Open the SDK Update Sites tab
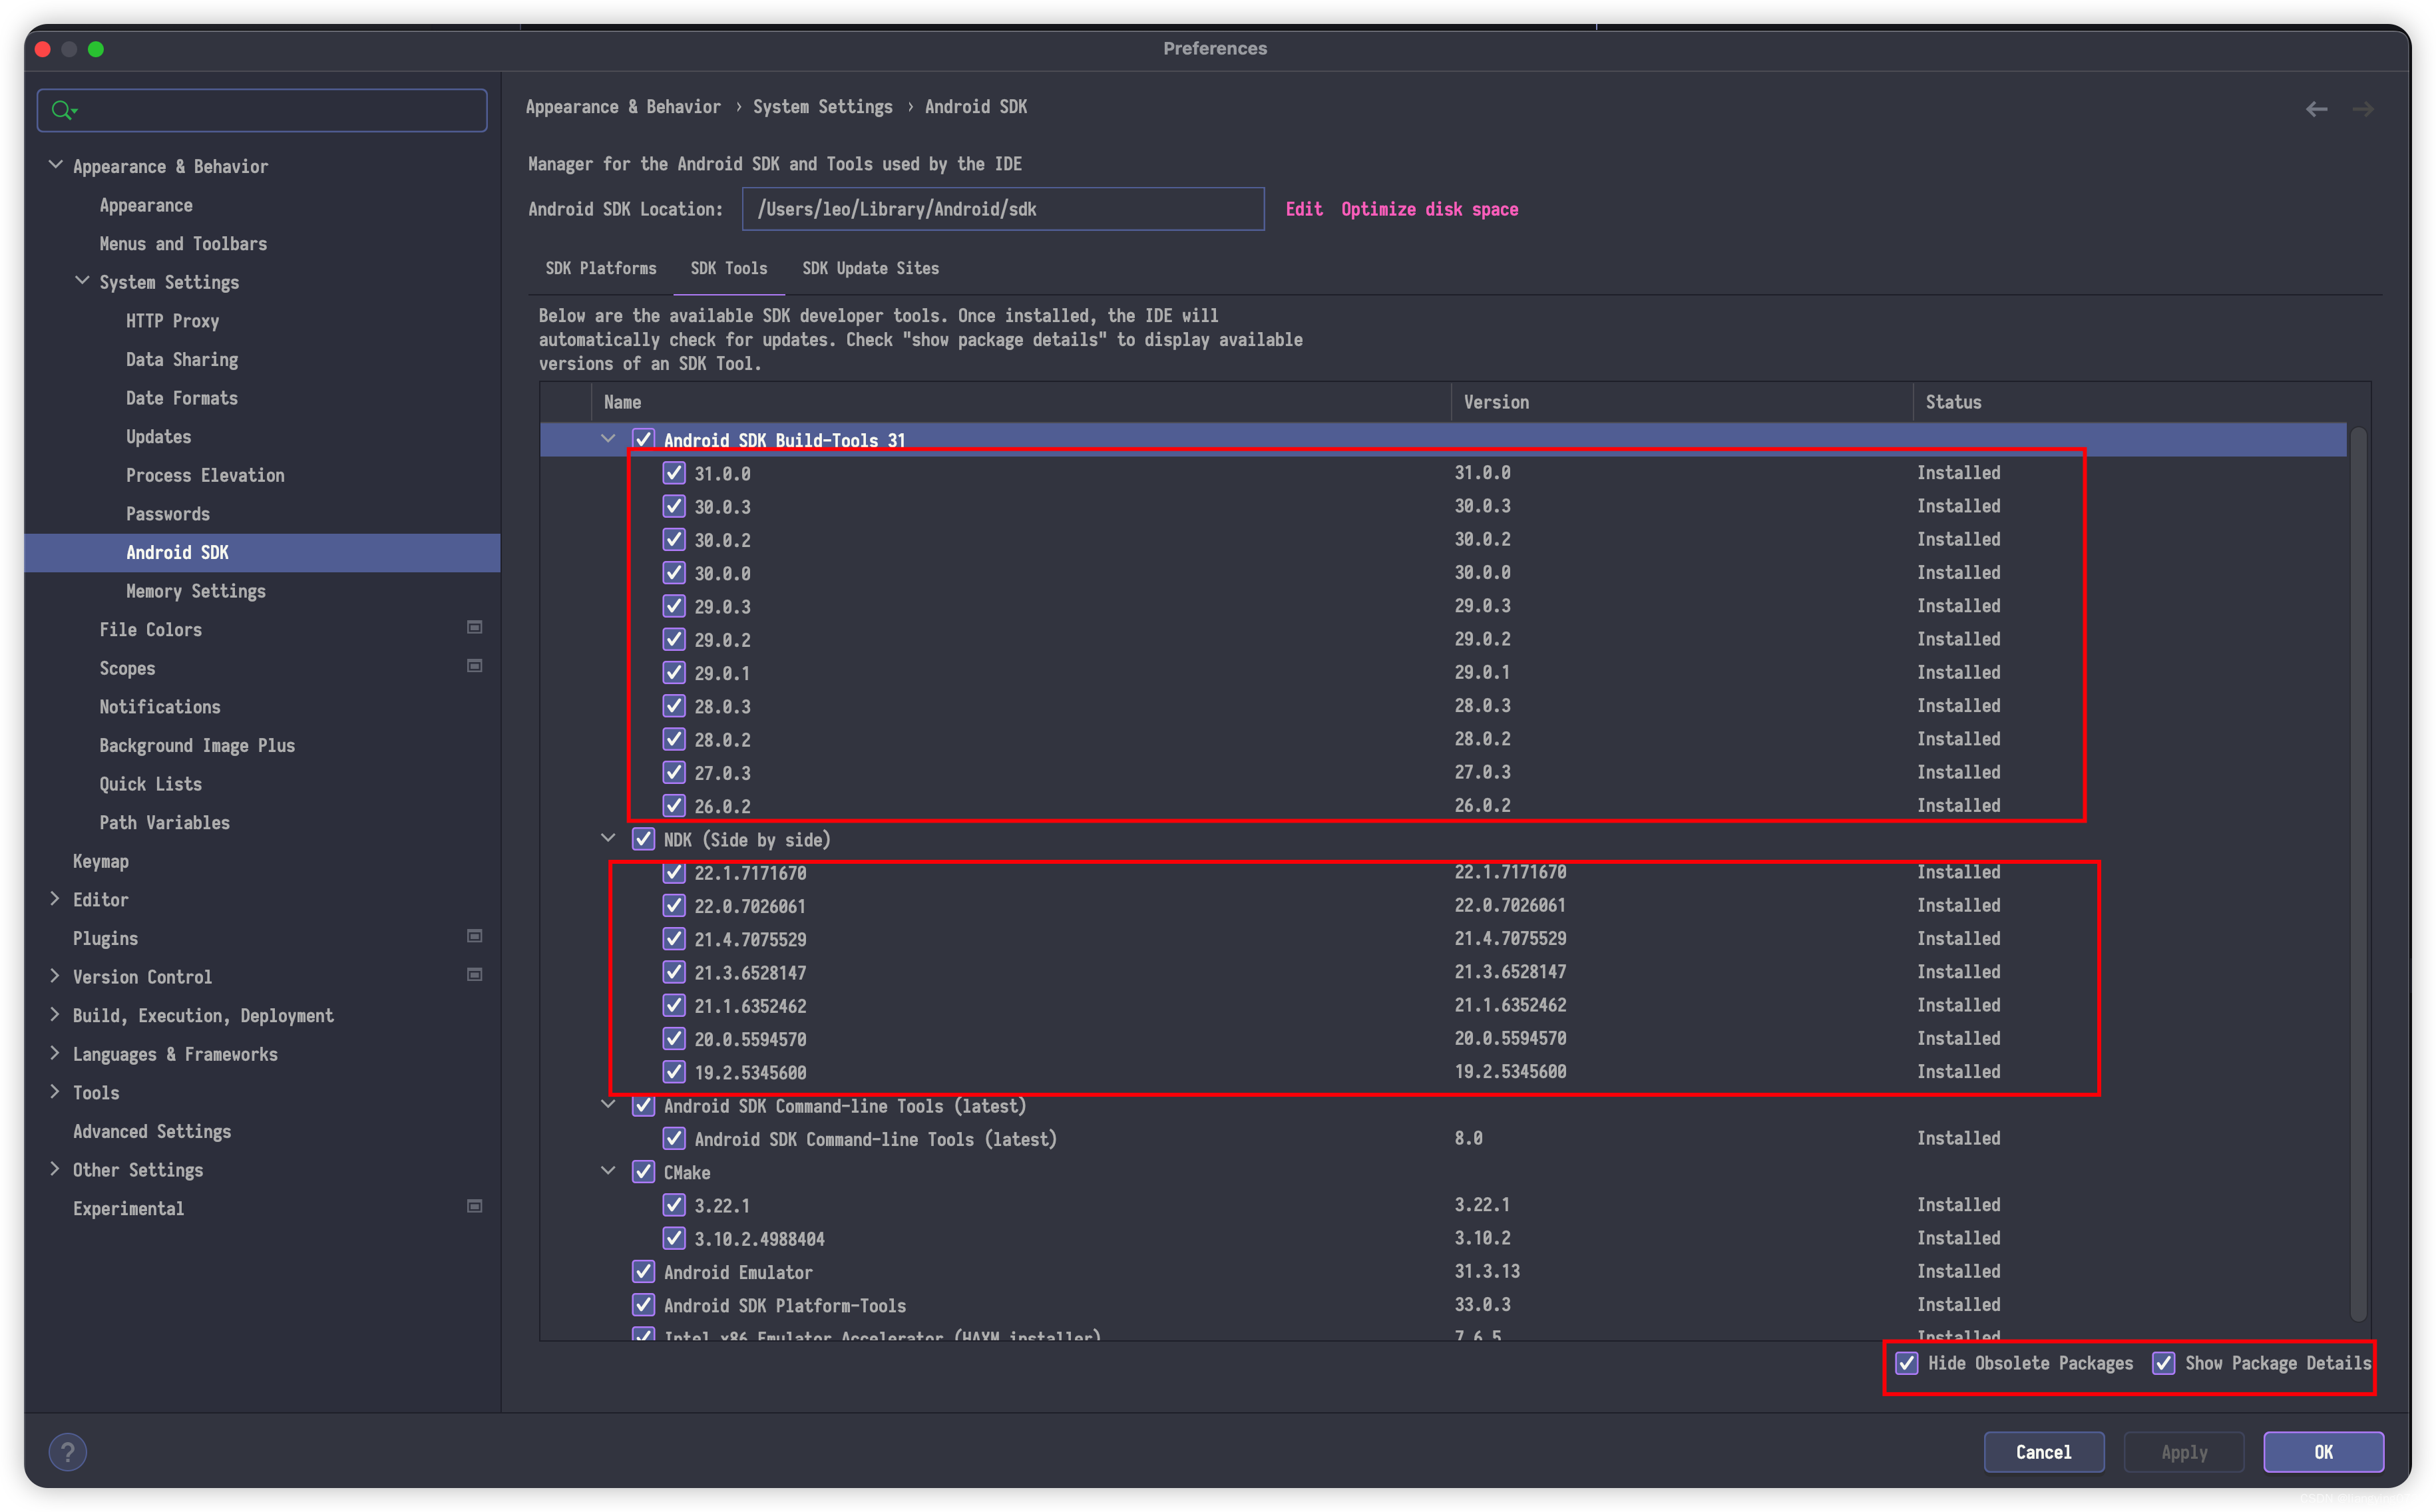 click(x=870, y=268)
